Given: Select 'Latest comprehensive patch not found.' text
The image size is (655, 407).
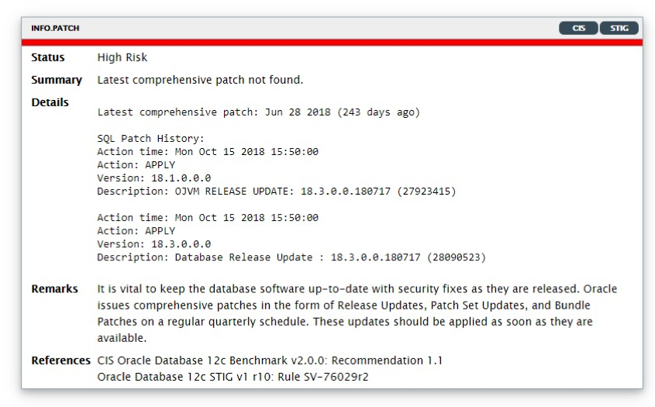Looking at the screenshot, I should [x=200, y=80].
